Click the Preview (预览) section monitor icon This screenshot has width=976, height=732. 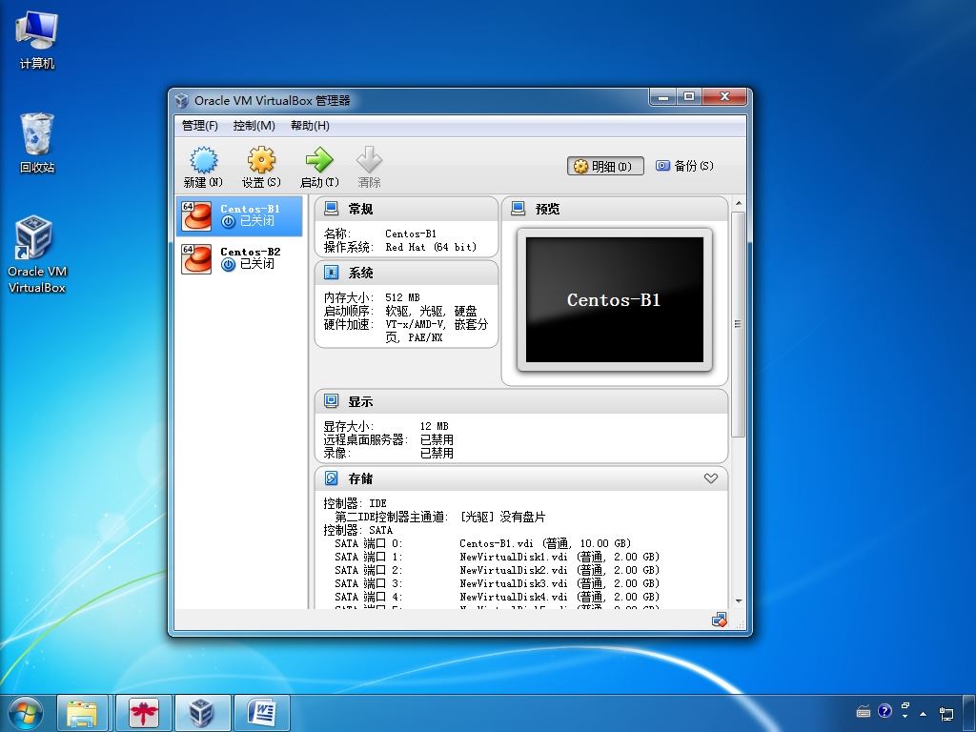click(x=518, y=209)
